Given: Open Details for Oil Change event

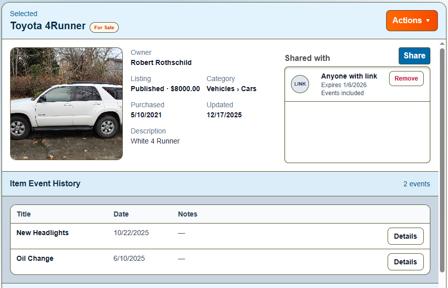Looking at the screenshot, I should (405, 262).
